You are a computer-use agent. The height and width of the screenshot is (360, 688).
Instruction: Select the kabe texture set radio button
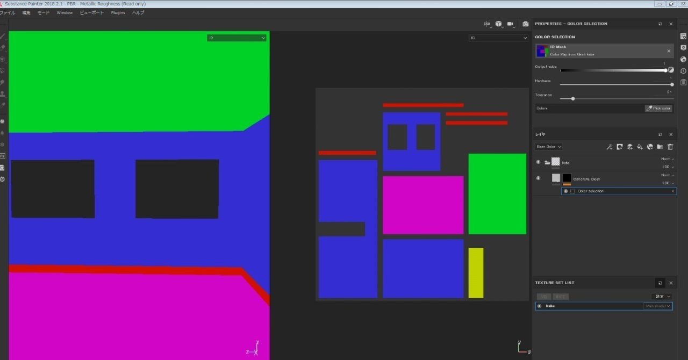539,306
